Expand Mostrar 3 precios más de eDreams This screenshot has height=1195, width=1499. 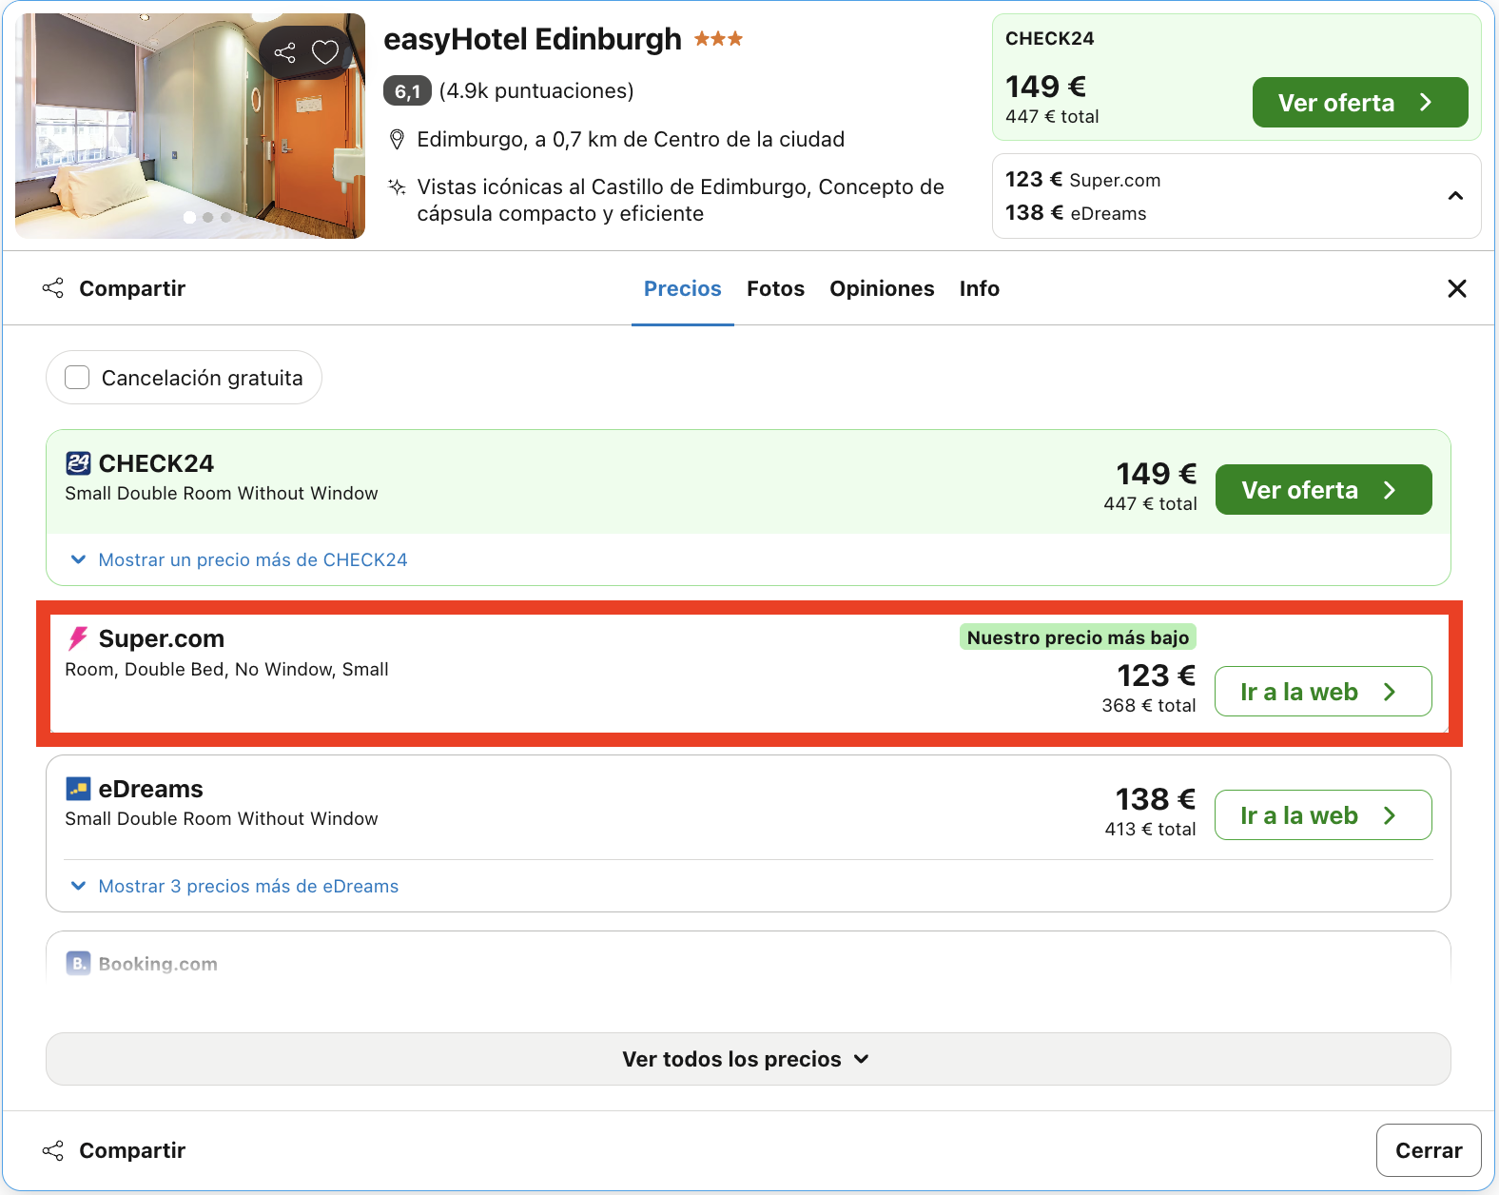tap(235, 886)
